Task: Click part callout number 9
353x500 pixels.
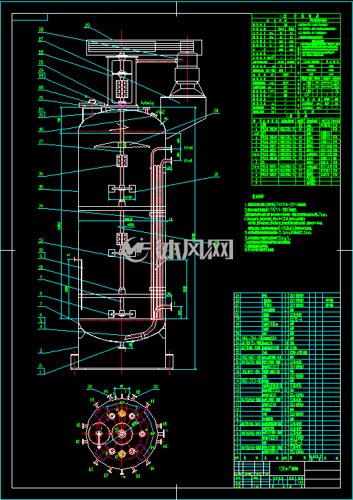Action: click(41, 277)
